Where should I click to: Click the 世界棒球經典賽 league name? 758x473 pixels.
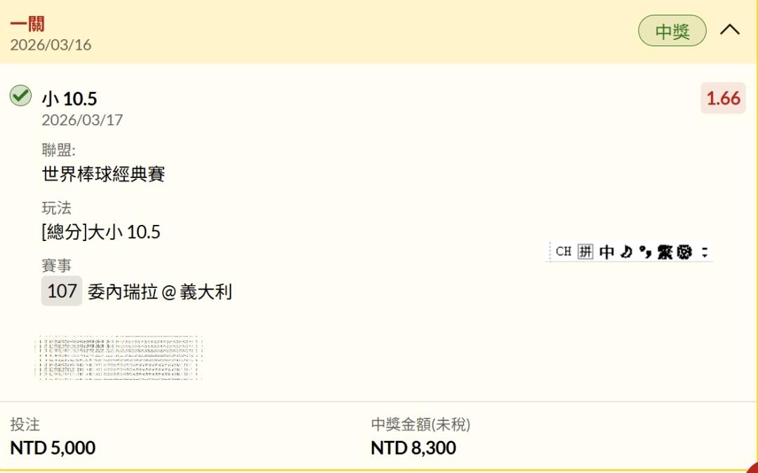click(103, 174)
